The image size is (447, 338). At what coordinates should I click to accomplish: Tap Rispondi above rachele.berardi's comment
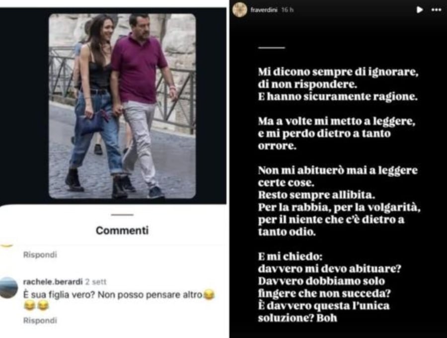(40, 254)
